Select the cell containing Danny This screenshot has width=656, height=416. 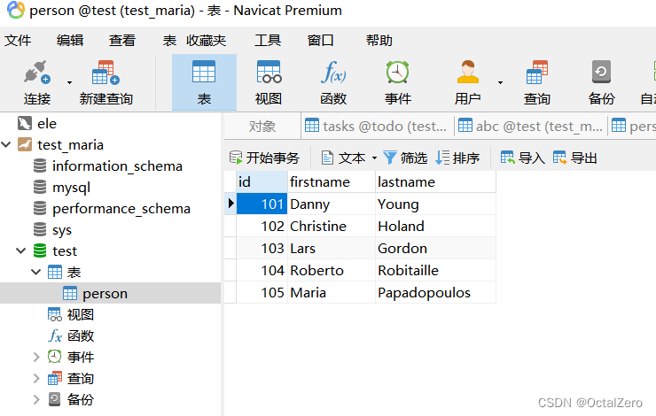[x=332, y=204]
